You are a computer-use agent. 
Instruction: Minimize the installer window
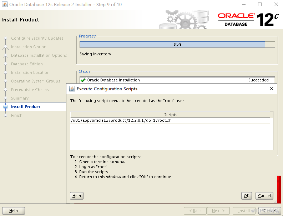coord(244,4)
